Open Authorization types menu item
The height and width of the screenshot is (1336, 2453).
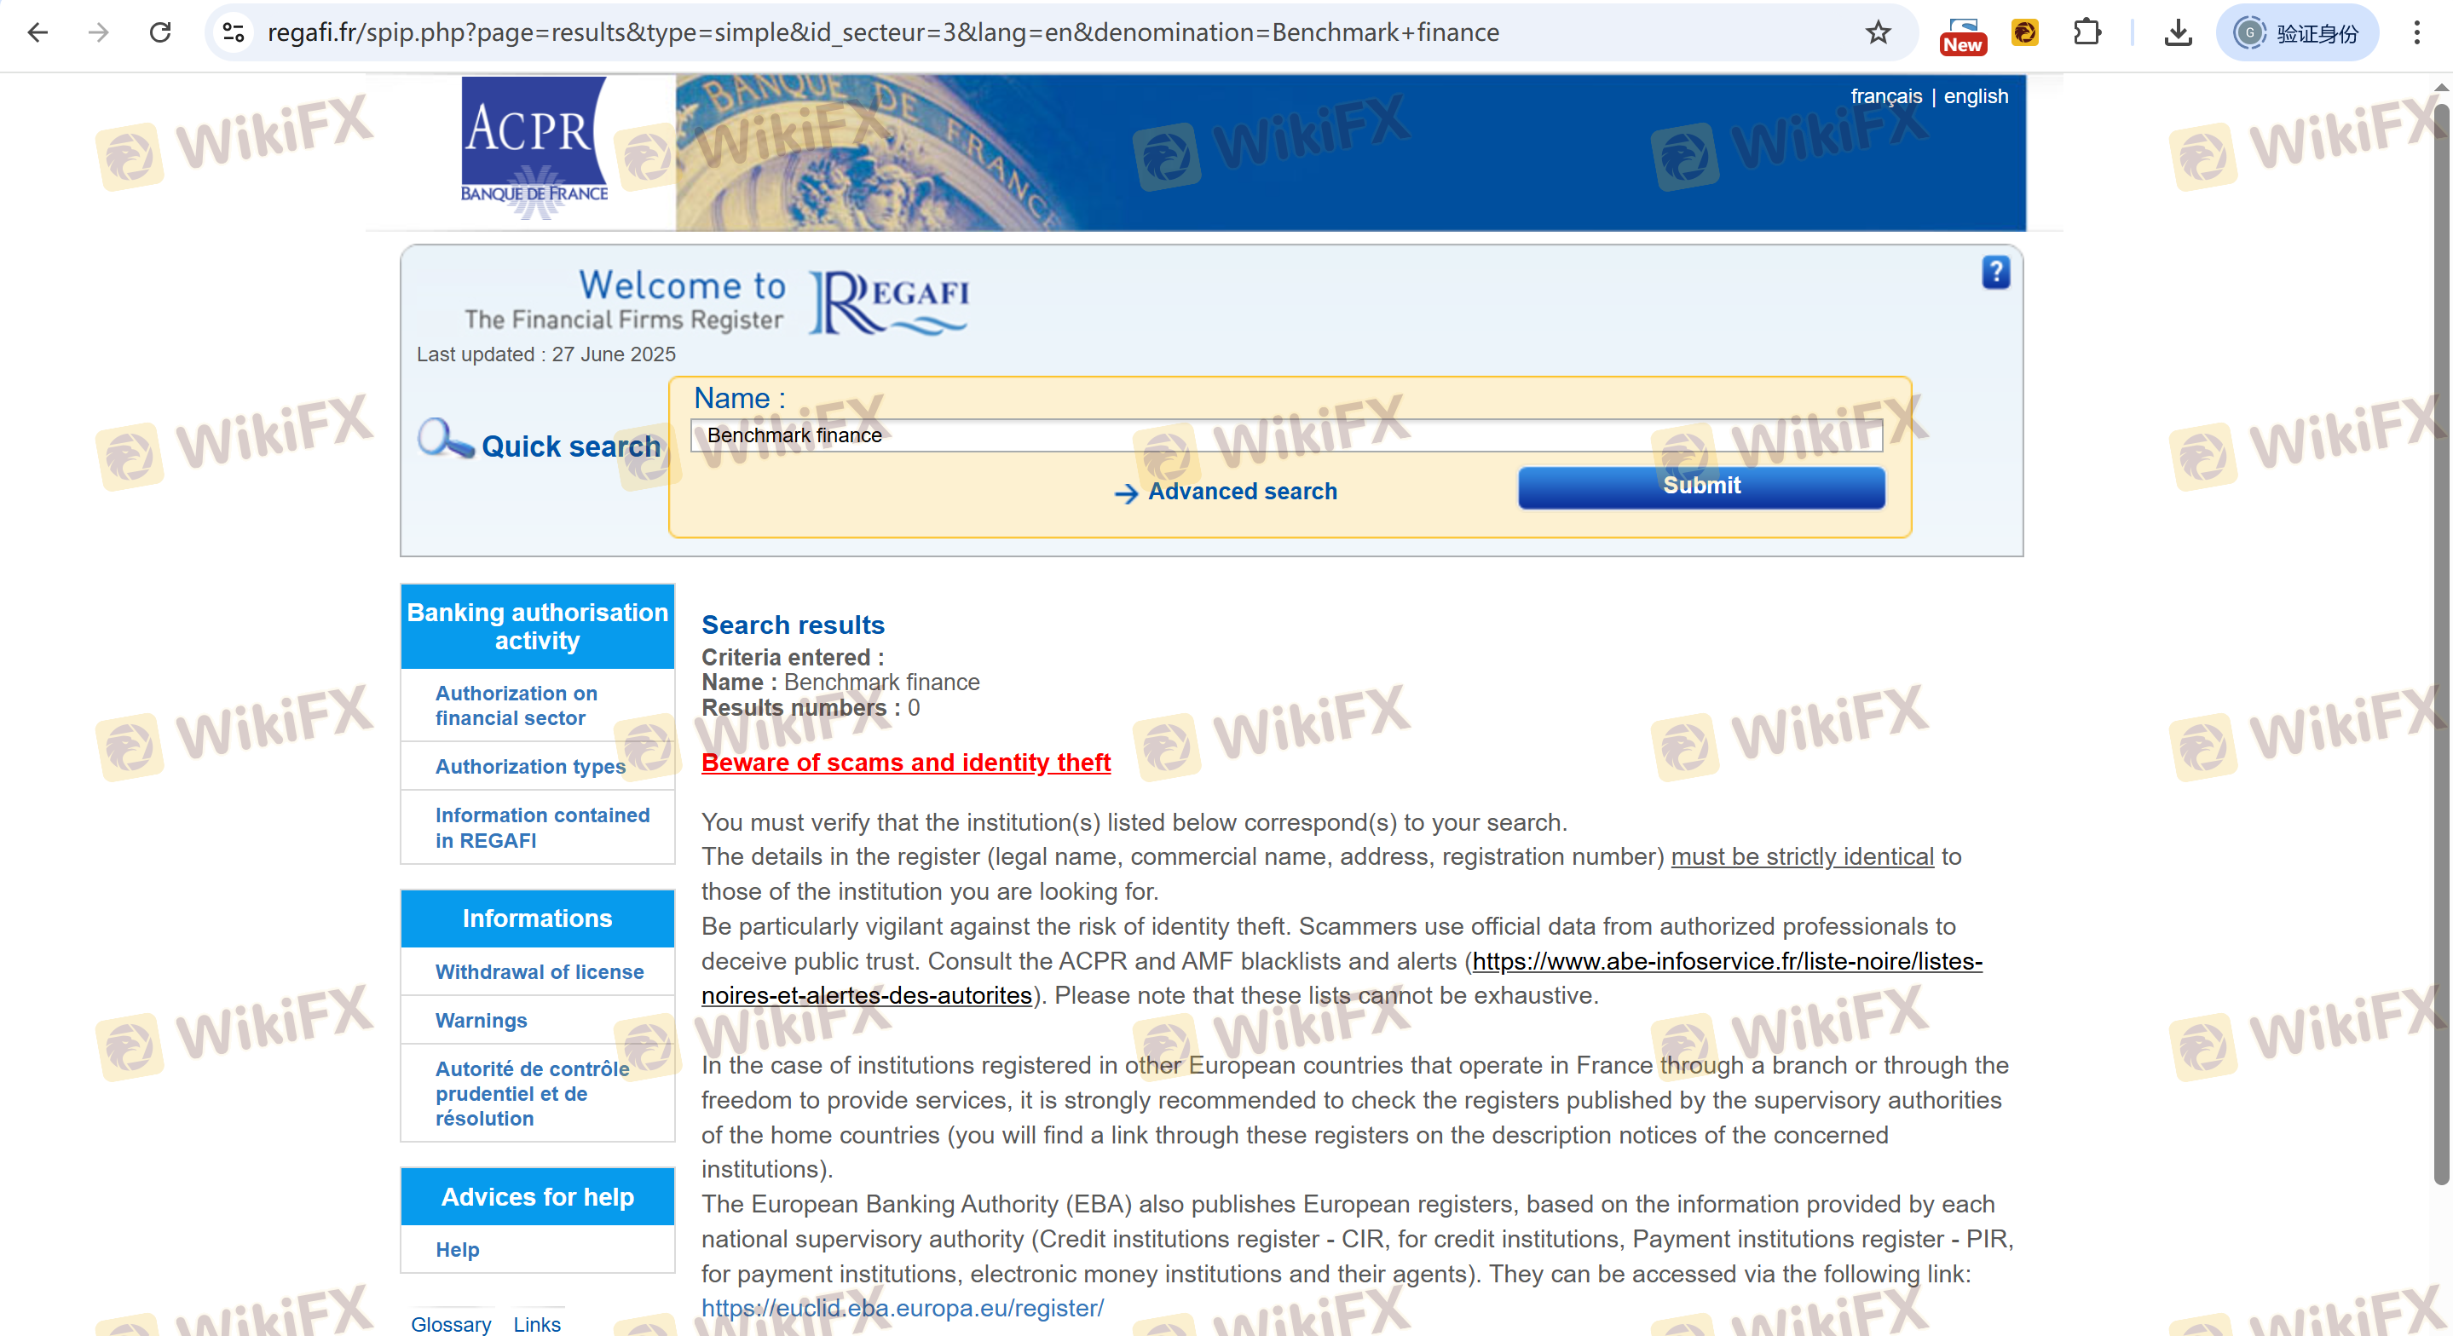coord(530,767)
